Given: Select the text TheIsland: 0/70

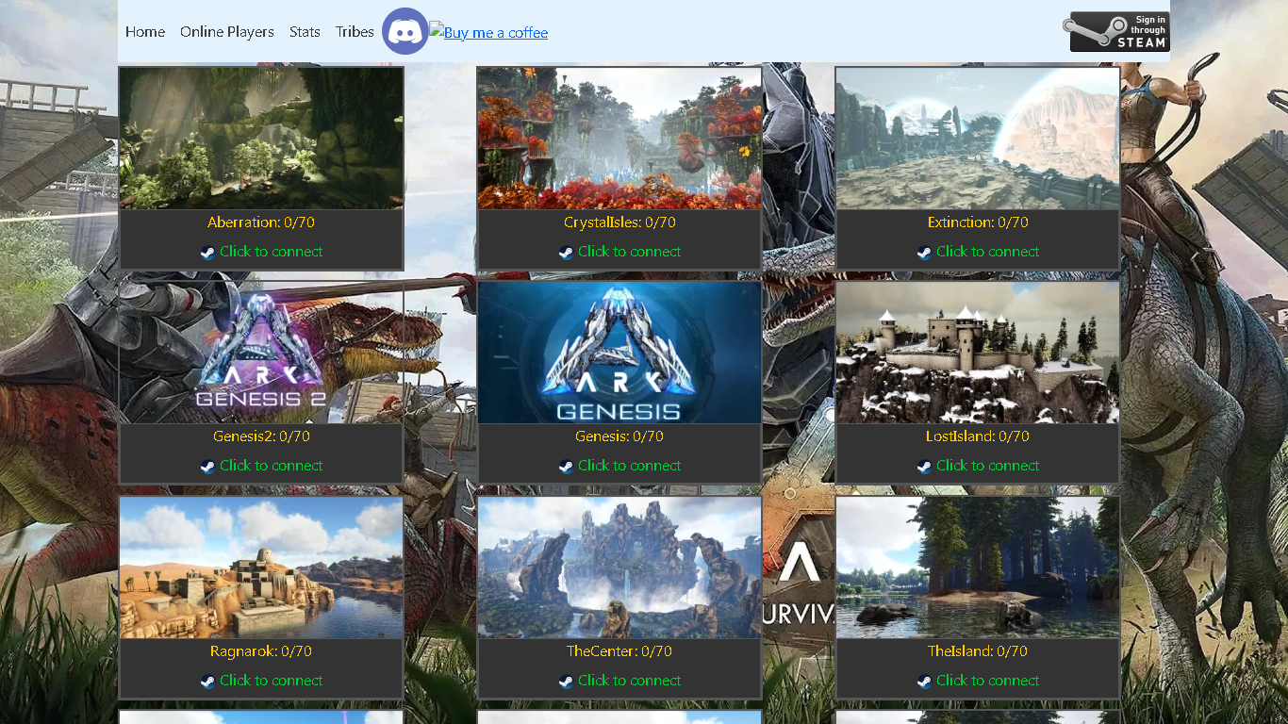Looking at the screenshot, I should [978, 651].
